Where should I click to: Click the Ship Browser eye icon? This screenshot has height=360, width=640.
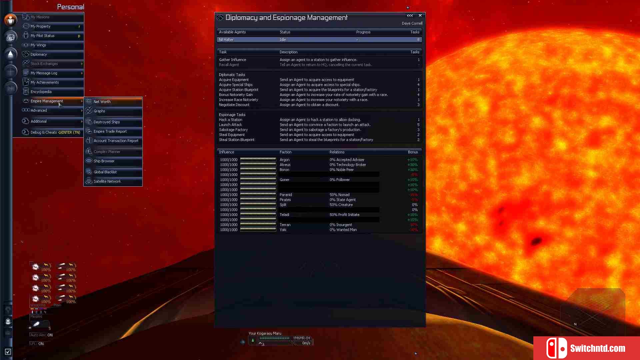89,161
